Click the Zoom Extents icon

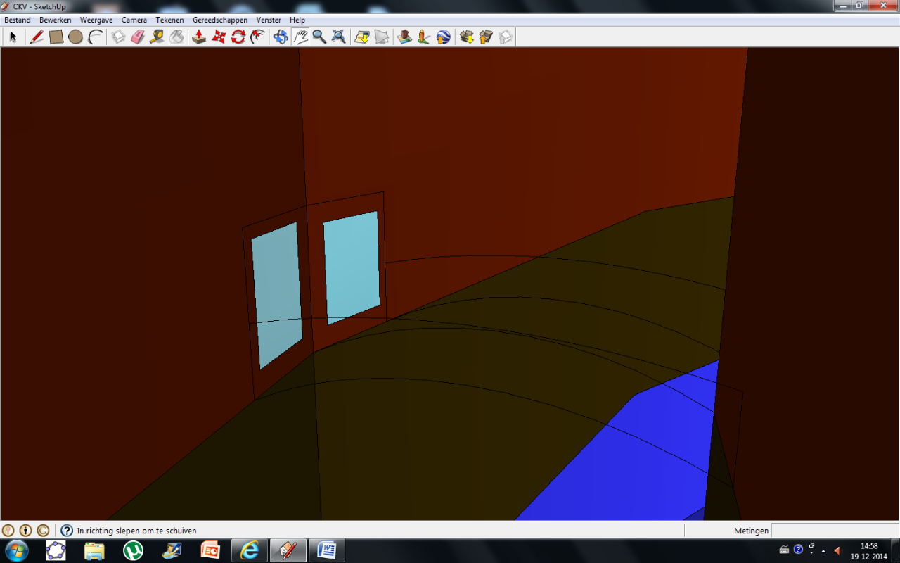[x=339, y=37]
